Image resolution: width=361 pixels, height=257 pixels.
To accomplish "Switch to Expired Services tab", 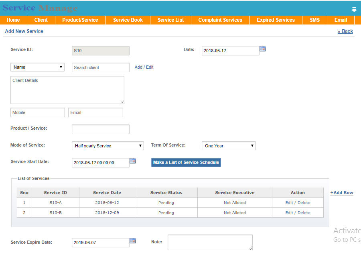I will tap(276, 20).
